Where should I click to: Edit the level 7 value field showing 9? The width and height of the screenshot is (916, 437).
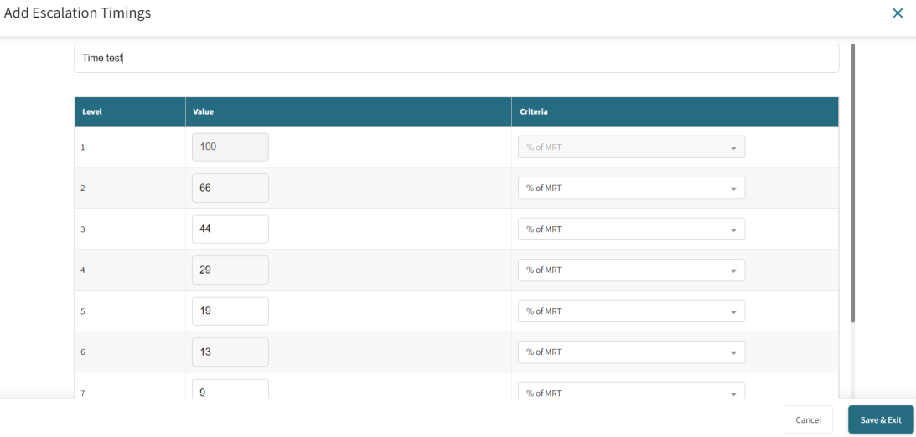click(230, 390)
